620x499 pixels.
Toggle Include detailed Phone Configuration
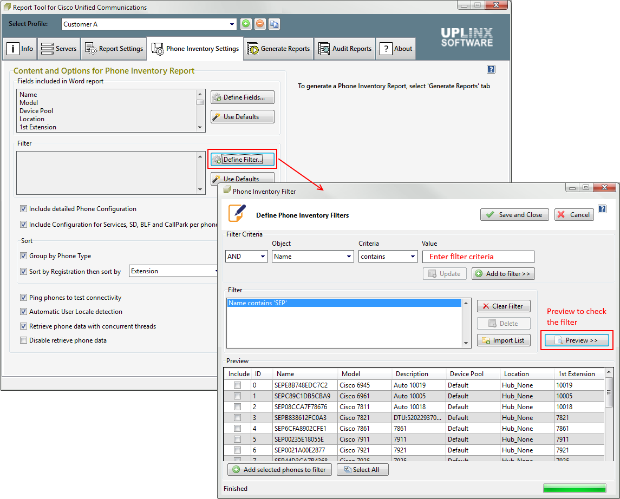[23, 208]
